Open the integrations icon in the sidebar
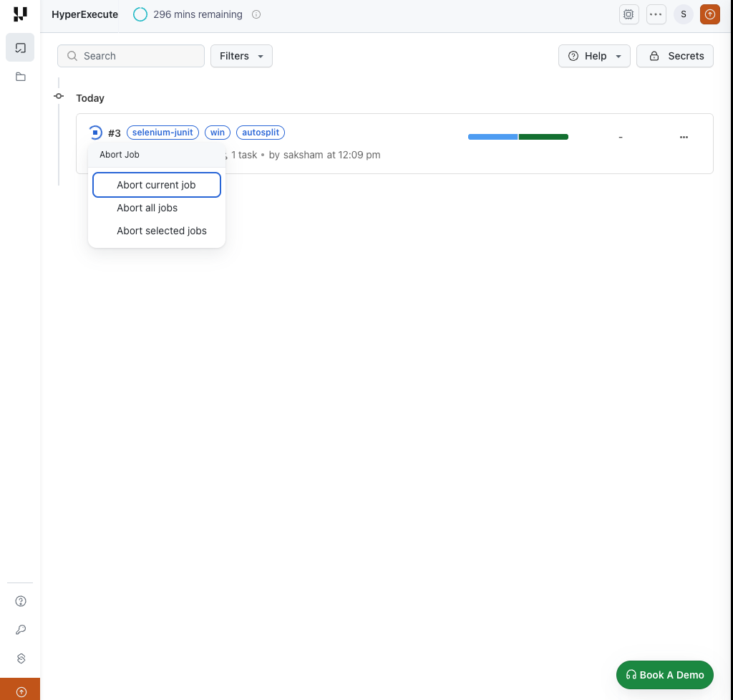733x700 pixels. click(21, 659)
